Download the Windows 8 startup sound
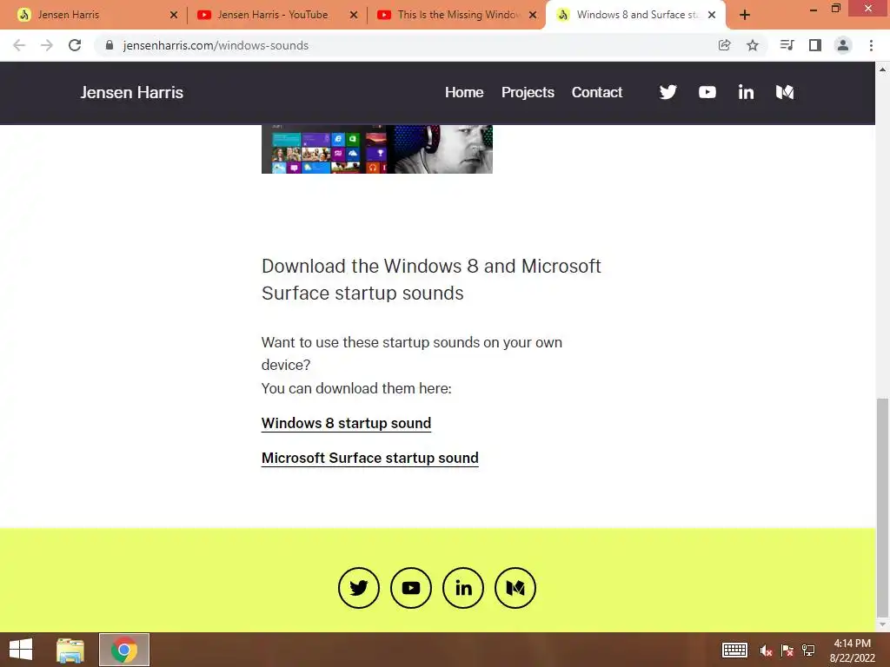 click(x=346, y=423)
